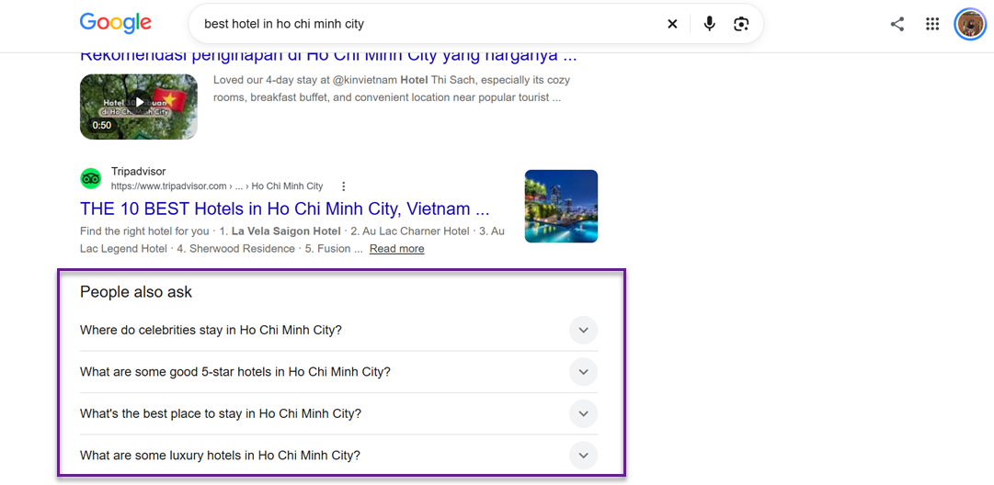Click the Read more link

397,249
